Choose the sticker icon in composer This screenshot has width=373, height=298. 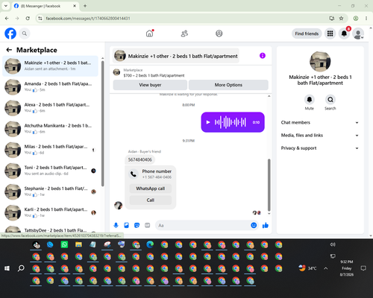(x=137, y=225)
